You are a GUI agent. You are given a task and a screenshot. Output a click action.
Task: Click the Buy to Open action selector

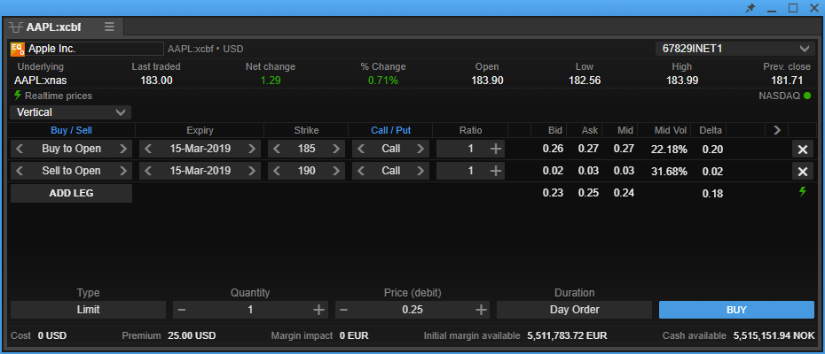point(72,149)
